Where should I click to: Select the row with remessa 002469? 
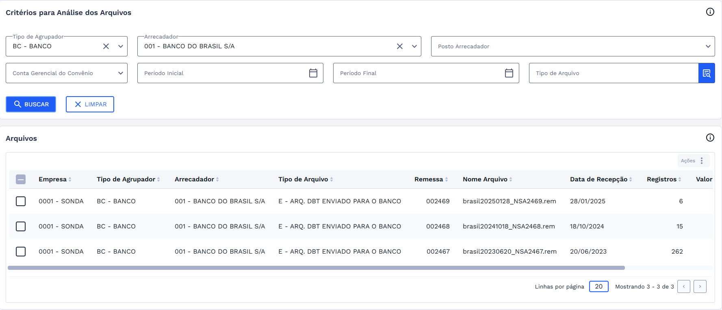tap(21, 201)
